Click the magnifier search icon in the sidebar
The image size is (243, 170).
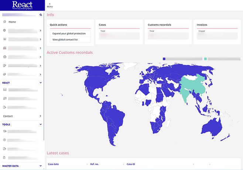(41, 15)
